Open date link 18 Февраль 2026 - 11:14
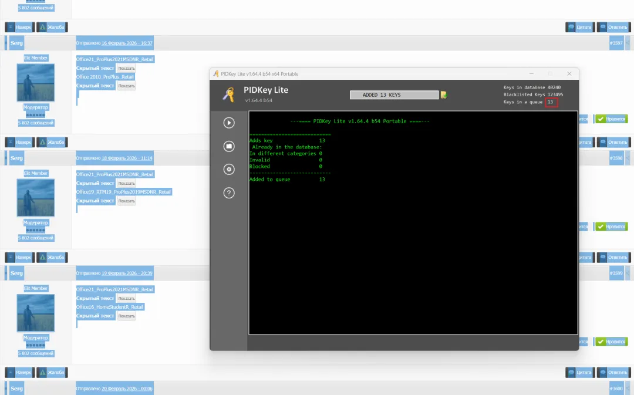 tap(127, 158)
